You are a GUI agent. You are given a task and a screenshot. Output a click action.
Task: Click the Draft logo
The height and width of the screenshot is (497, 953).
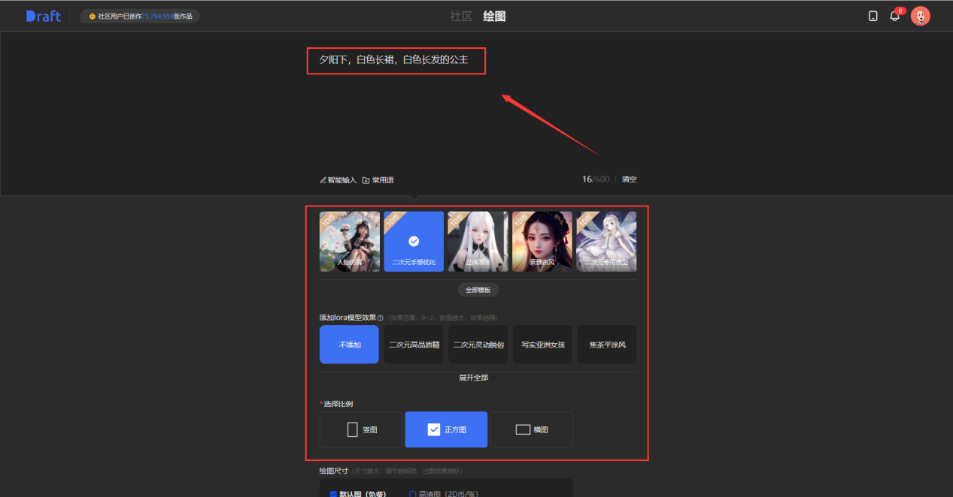(43, 16)
